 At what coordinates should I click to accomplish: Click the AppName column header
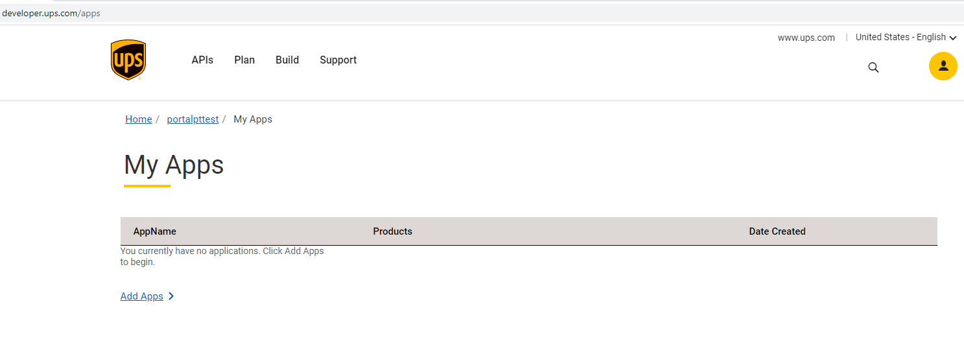[x=155, y=231]
